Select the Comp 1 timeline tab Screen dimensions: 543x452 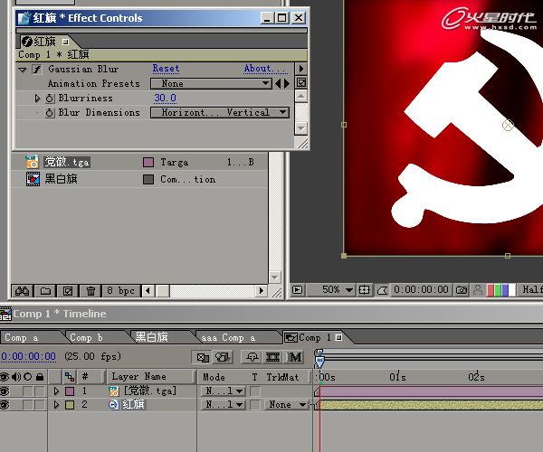(x=314, y=337)
